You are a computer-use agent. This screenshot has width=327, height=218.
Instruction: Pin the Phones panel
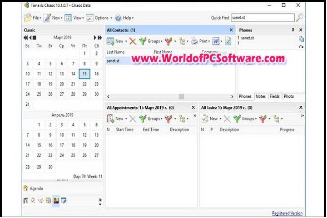pyautogui.click(x=293, y=30)
